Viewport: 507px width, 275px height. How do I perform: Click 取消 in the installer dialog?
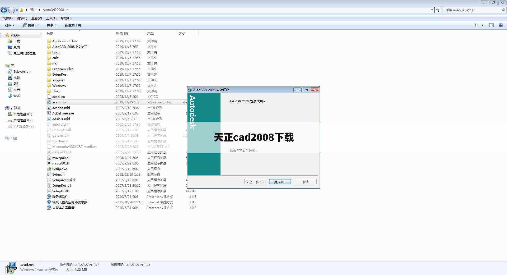pos(306,182)
